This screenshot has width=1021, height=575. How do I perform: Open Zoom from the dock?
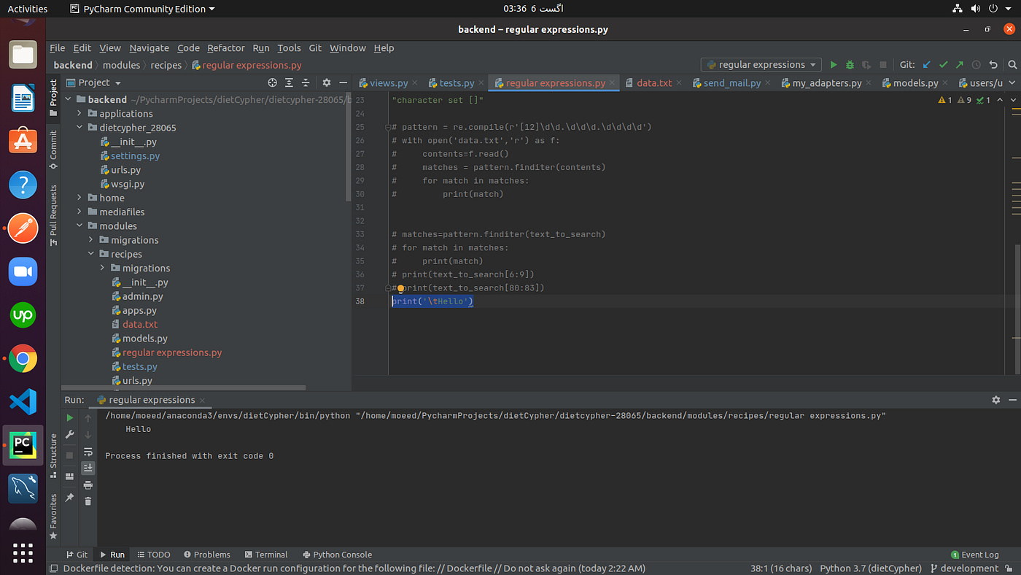pos(23,271)
